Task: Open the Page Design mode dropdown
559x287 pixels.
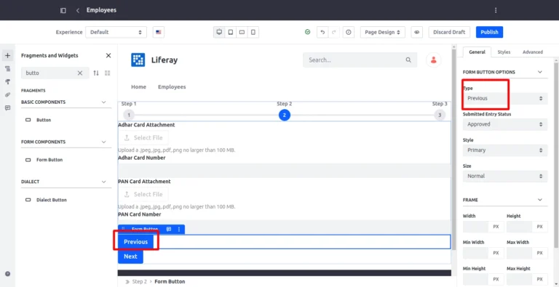Action: [383, 32]
